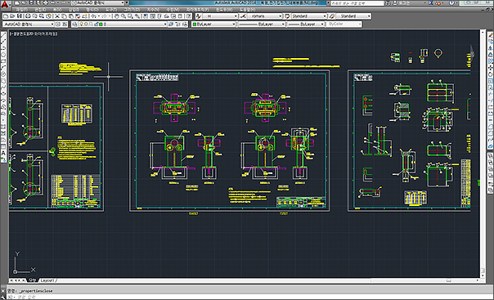Screen dimensions: 494x300
Task: Click the Text Style icon
Action: tap(199, 16)
